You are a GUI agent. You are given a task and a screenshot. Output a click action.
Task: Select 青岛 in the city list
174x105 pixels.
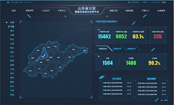coord(12,31)
